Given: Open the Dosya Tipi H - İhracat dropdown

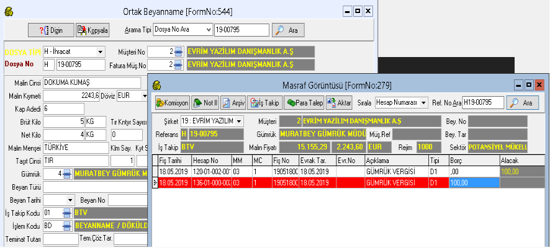Looking at the screenshot, I should tap(101, 52).
